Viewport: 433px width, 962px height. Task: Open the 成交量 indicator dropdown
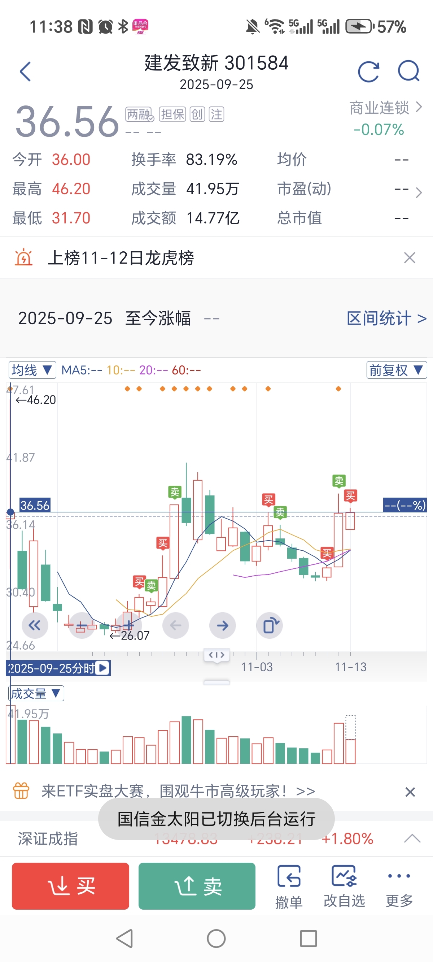coord(36,693)
